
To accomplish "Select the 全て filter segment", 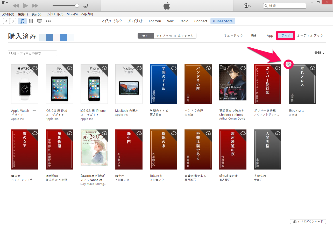I will pos(146,36).
